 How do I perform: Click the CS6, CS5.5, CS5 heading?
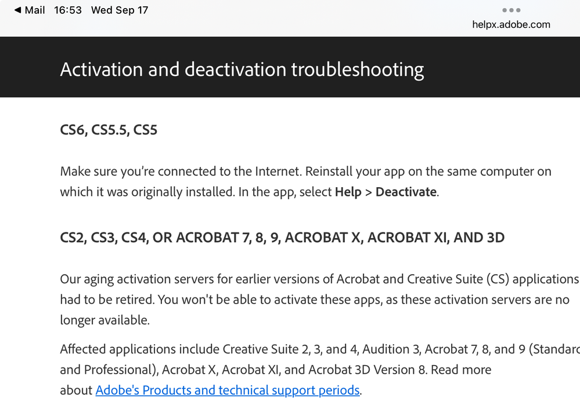(109, 130)
